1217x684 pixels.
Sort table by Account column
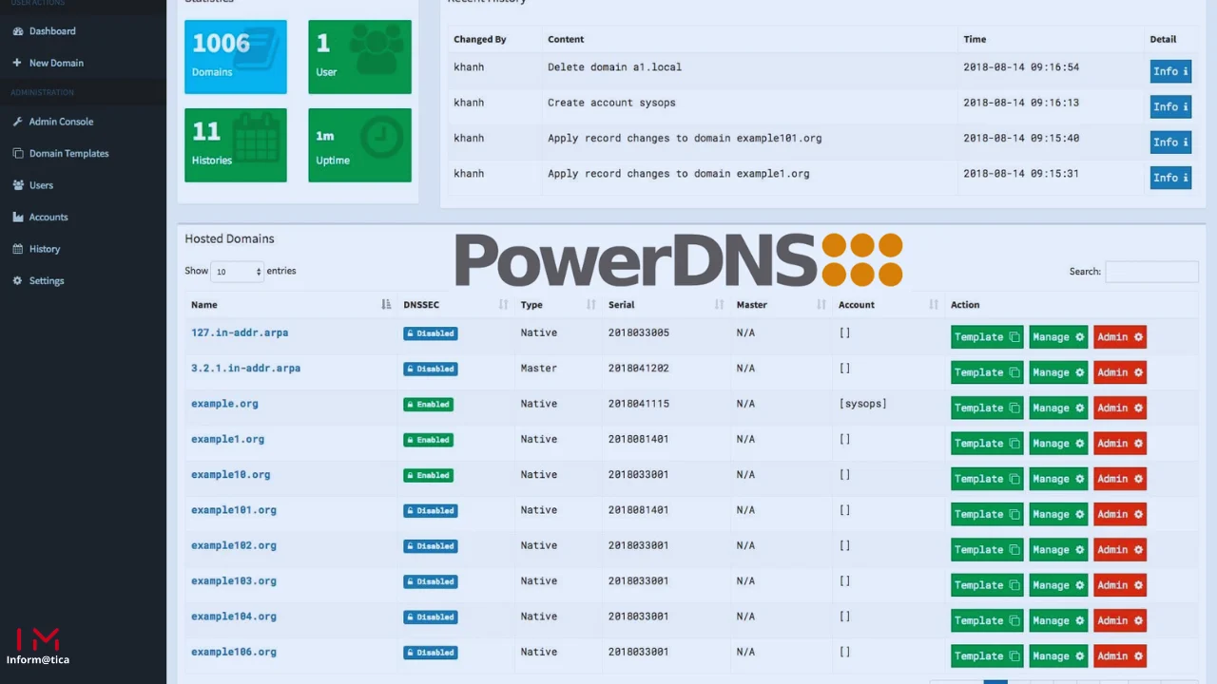[x=888, y=305]
